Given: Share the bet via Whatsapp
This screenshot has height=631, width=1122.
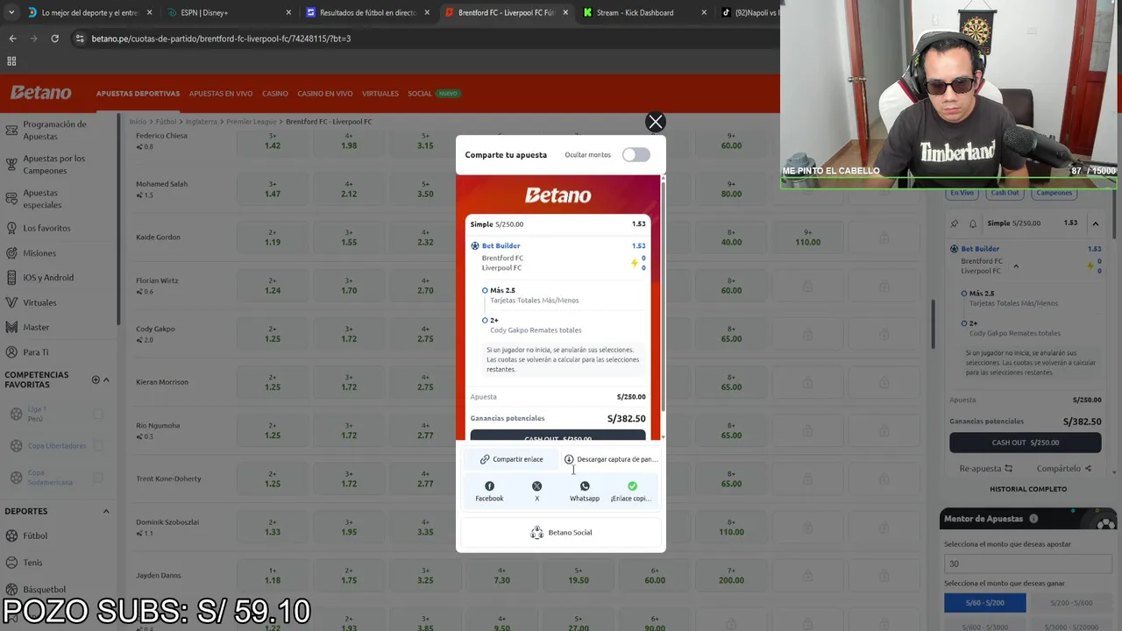Looking at the screenshot, I should [x=585, y=492].
